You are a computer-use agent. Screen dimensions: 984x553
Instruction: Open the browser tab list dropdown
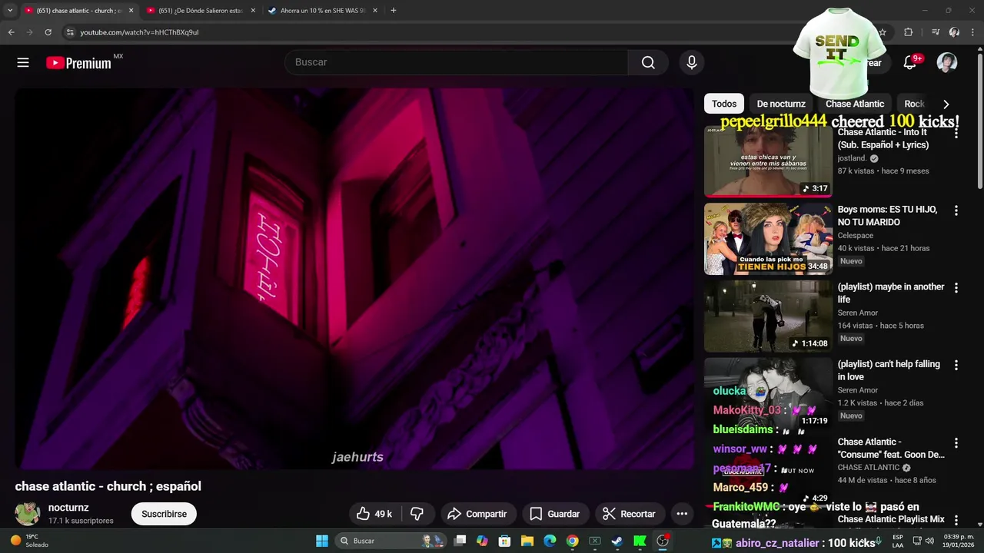pos(10,11)
